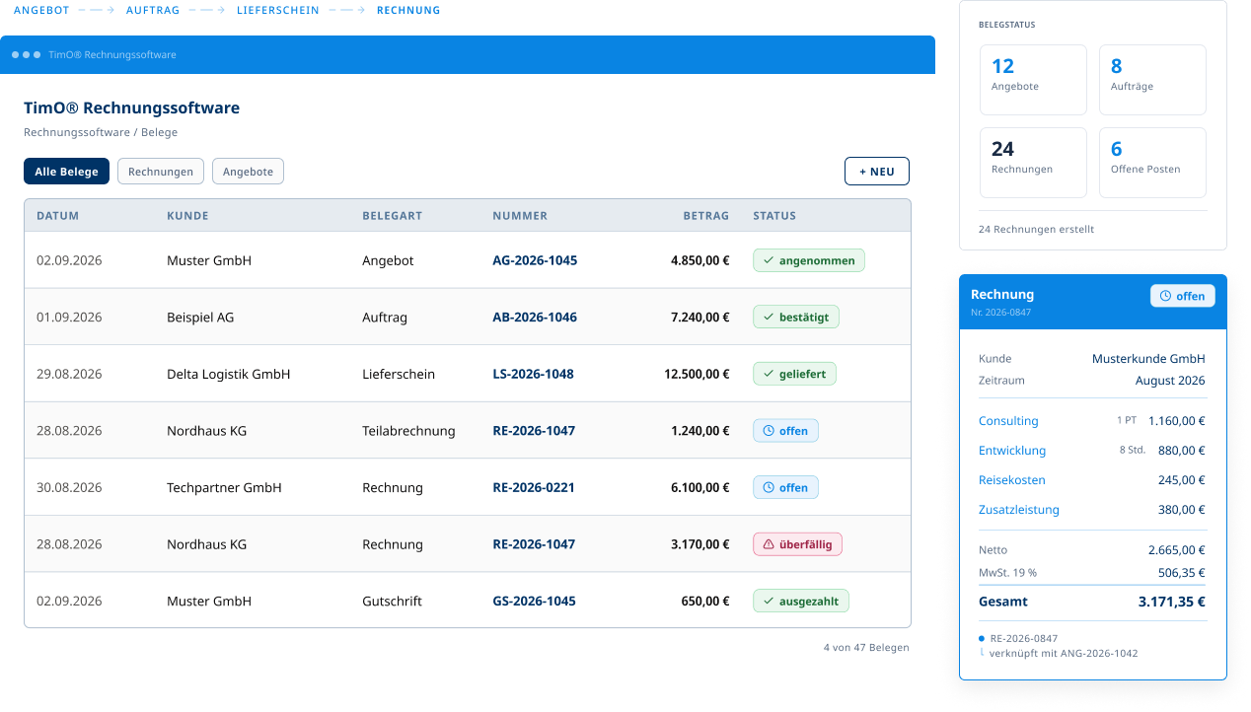Click the Rechnungssoftware / Belege breadcrumb
Screen dimensions: 1251x712
click(x=101, y=132)
